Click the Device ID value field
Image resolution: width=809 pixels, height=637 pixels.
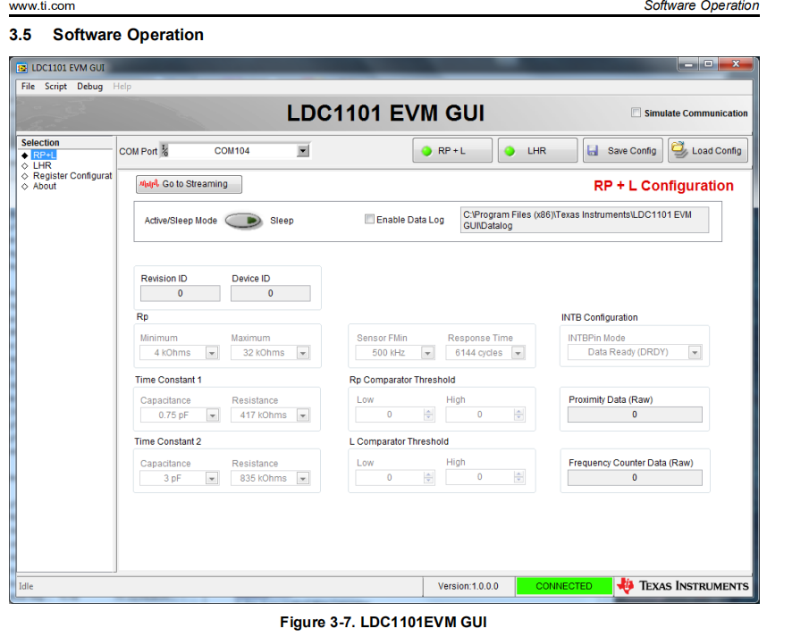click(270, 293)
